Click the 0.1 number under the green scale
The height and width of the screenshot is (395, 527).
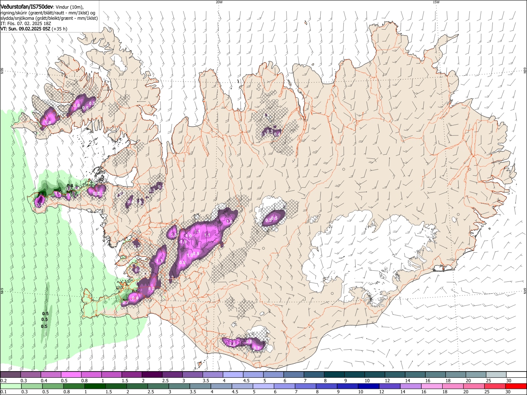tap(3, 392)
